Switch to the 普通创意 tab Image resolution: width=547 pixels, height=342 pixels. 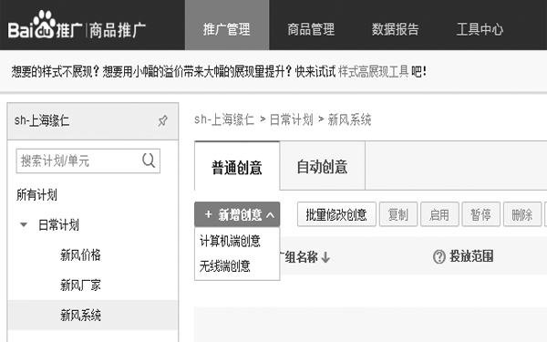tap(237, 167)
